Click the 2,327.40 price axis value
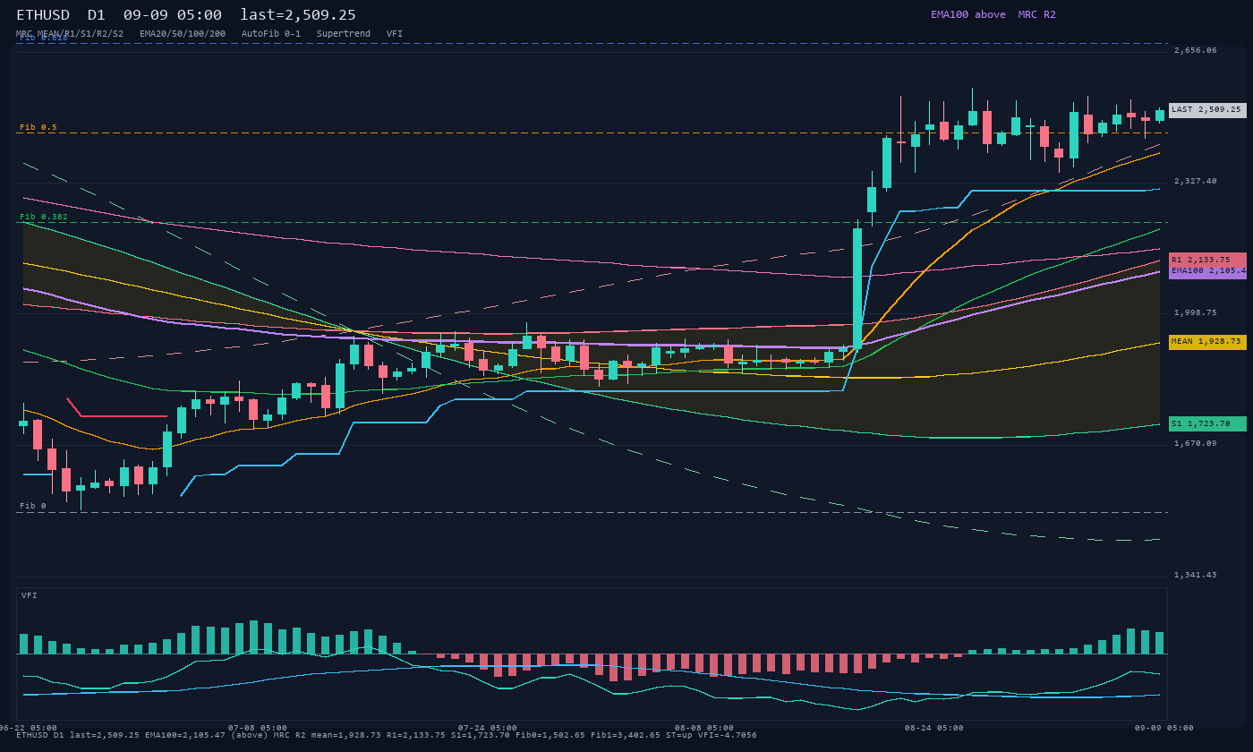 (1196, 181)
